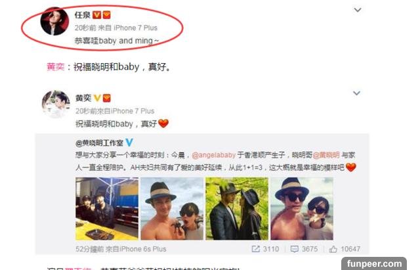
Task: Expand the options chevron on 黄奕's post
Action: point(356,93)
